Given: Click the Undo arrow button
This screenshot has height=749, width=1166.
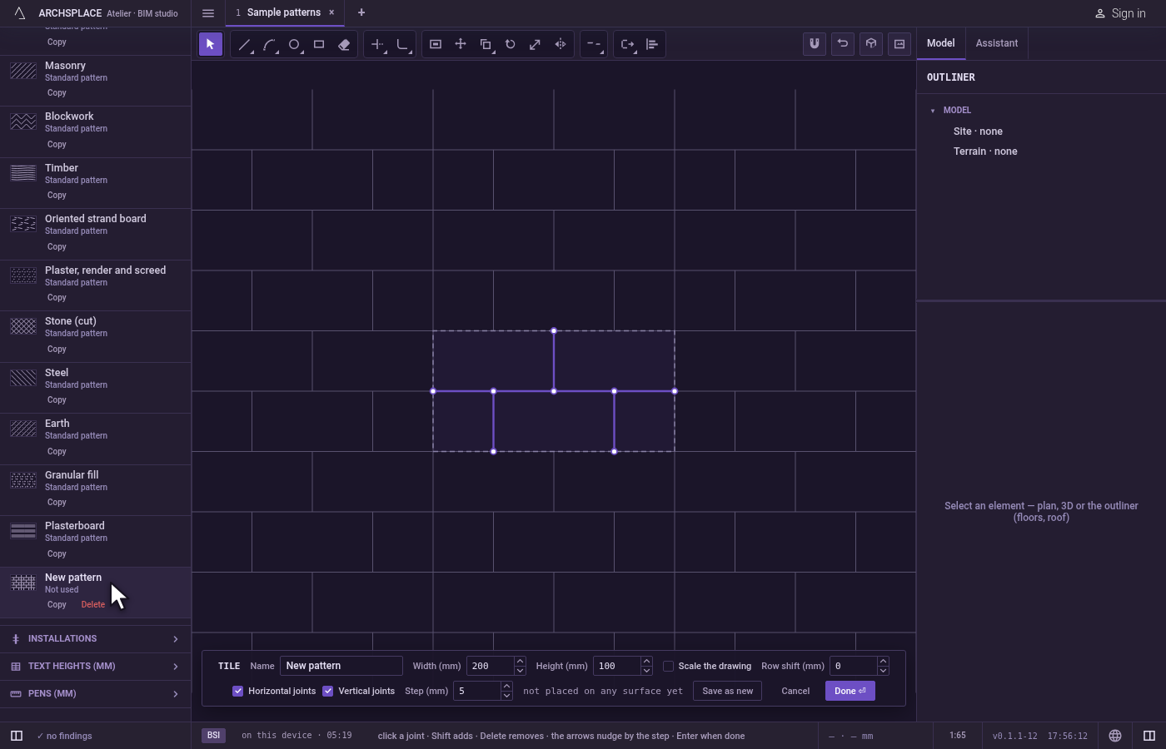Looking at the screenshot, I should (x=843, y=44).
